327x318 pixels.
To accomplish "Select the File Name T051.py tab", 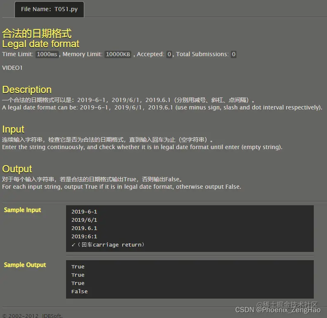I will 49,9.
